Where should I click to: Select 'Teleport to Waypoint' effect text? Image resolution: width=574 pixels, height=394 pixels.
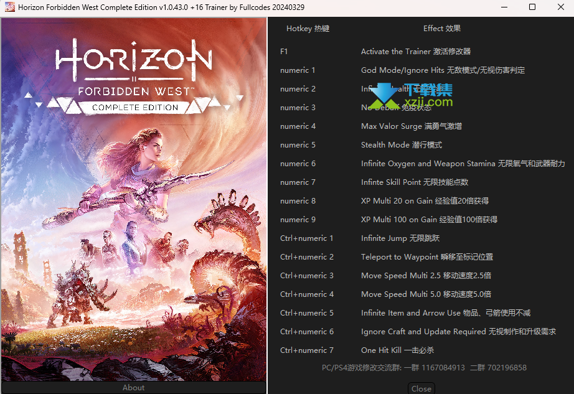400,257
